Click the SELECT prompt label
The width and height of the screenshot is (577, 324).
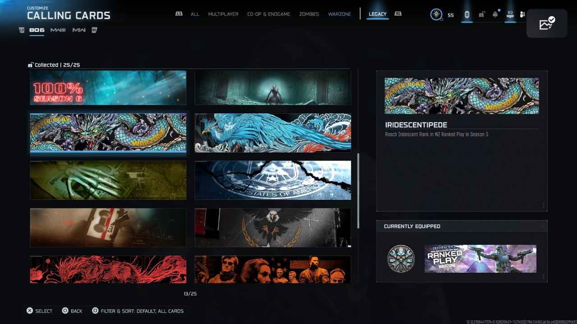44,311
